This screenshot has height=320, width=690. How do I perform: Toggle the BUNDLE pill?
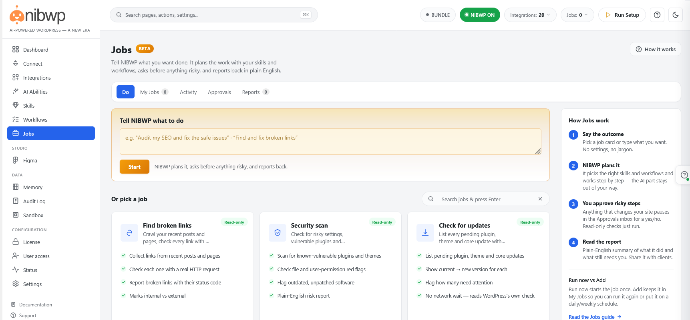click(x=438, y=15)
